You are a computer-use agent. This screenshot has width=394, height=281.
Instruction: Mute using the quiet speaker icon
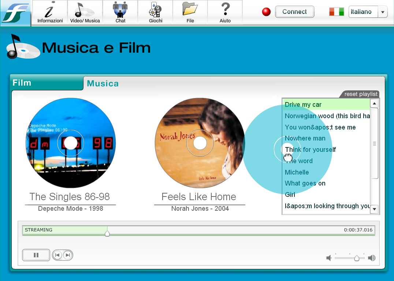(329, 258)
